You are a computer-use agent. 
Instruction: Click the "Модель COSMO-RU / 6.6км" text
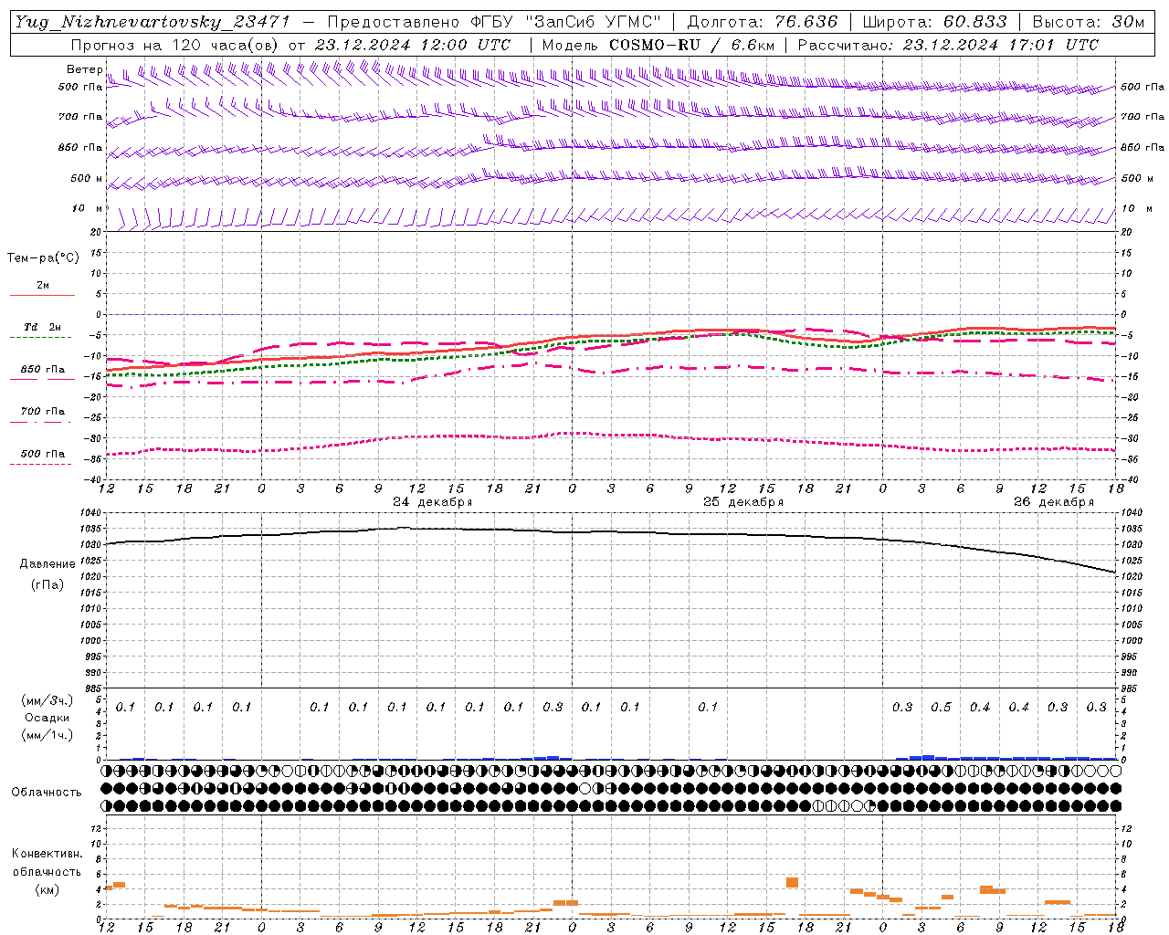point(658,45)
